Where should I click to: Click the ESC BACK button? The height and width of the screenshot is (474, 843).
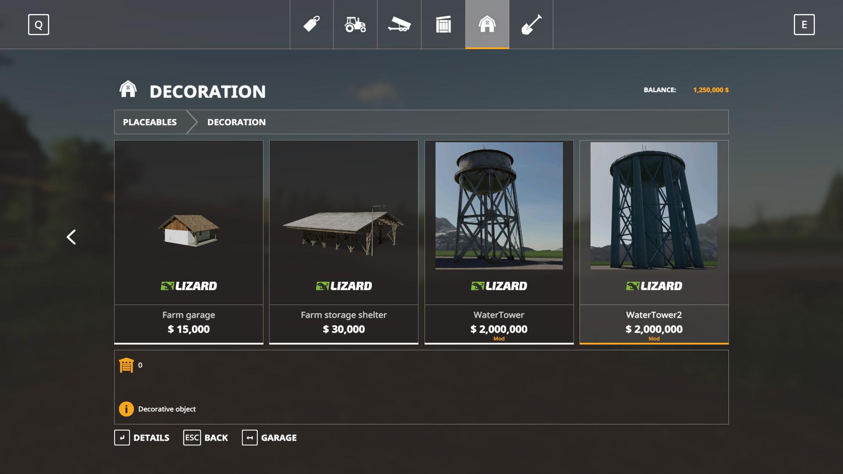coord(205,438)
